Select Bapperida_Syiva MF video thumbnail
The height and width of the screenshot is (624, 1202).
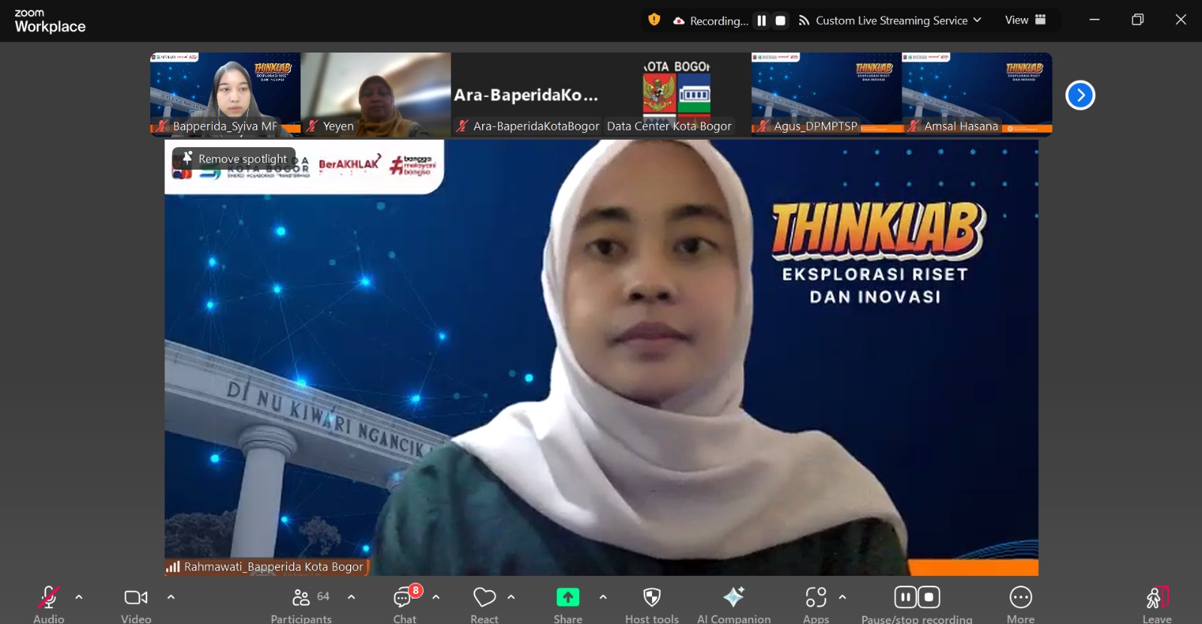[225, 94]
